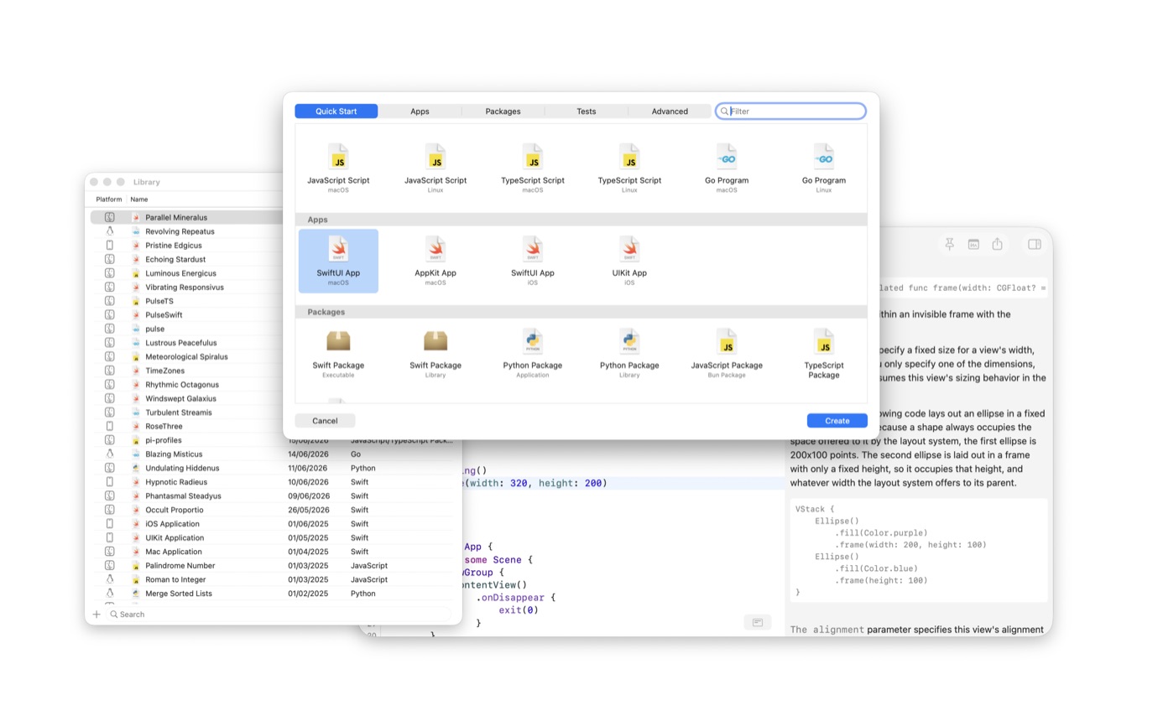Pick the Go Program macOS template
This screenshot has height=726, width=1163.
coord(727,169)
